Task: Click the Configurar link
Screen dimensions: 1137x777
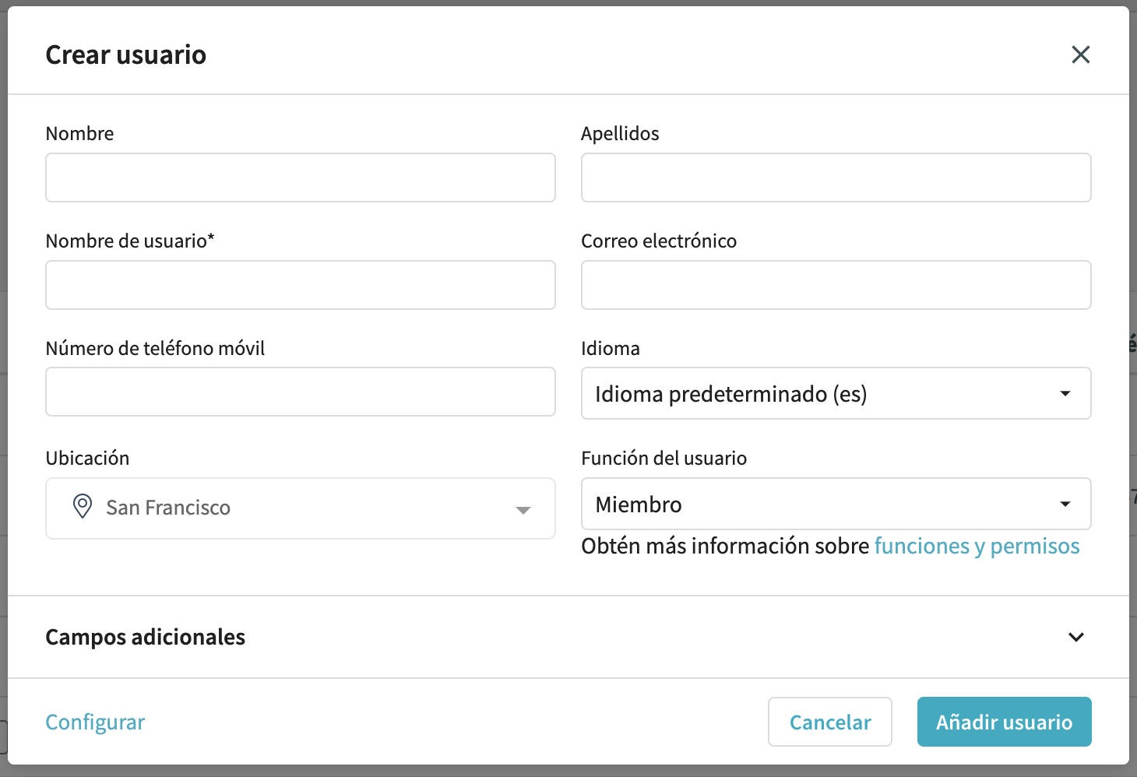Action: (95, 723)
